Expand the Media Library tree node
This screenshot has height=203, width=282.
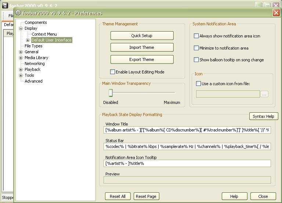[21, 58]
